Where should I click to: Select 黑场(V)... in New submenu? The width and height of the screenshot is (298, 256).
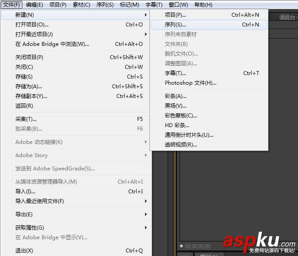(209, 105)
